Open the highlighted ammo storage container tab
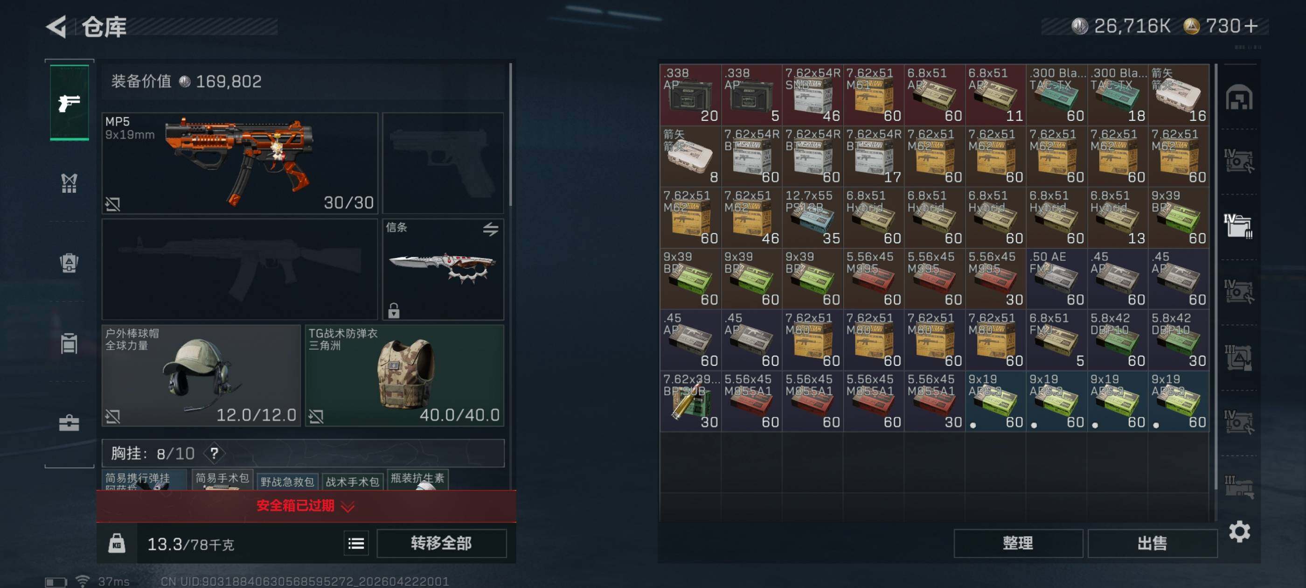Screen dimensions: 1306x588 point(1238,226)
